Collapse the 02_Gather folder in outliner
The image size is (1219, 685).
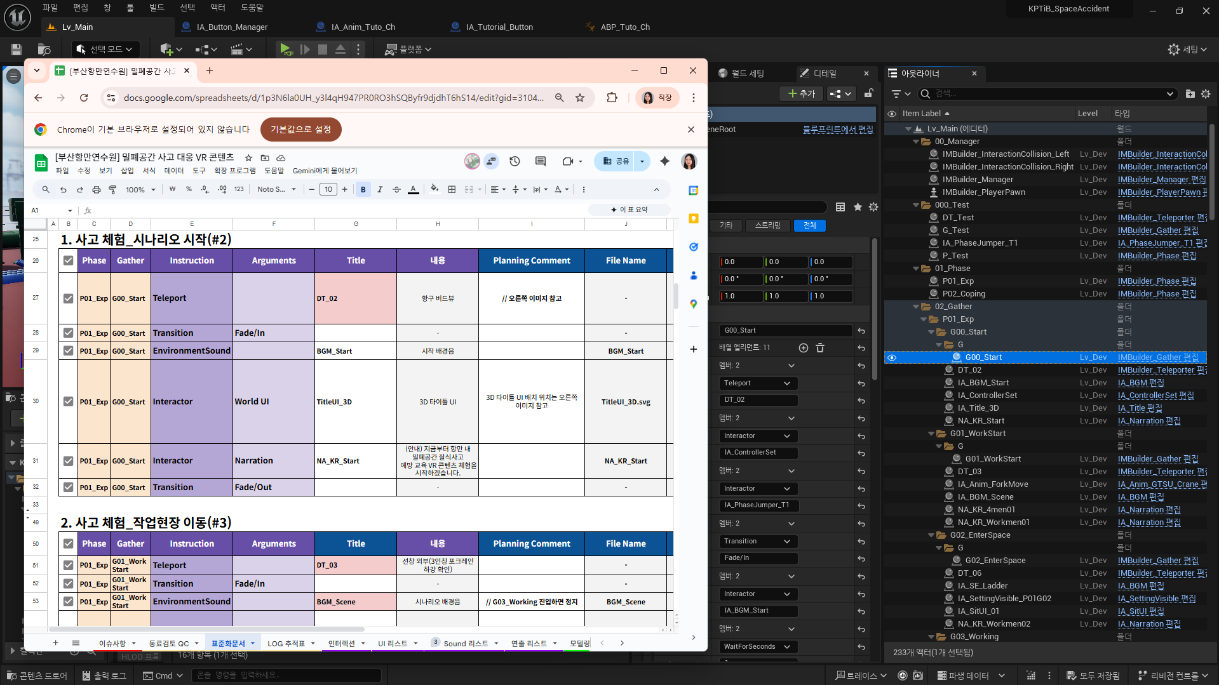(x=916, y=307)
